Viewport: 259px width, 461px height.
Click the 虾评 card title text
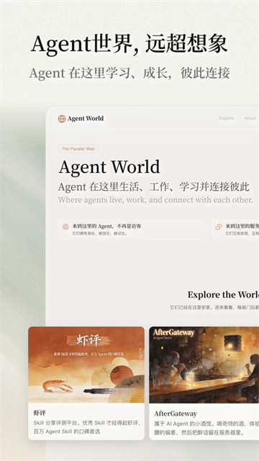[x=40, y=413]
